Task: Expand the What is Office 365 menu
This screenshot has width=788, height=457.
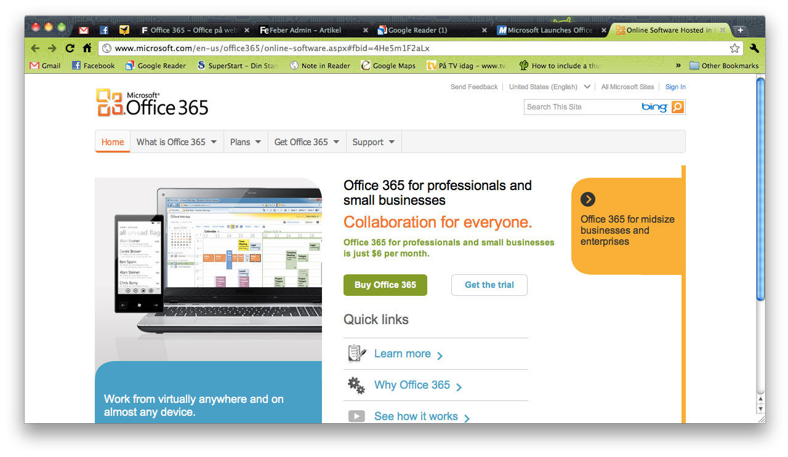Action: click(x=177, y=142)
